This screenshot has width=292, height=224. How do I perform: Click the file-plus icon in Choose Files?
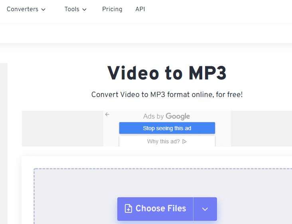128,208
